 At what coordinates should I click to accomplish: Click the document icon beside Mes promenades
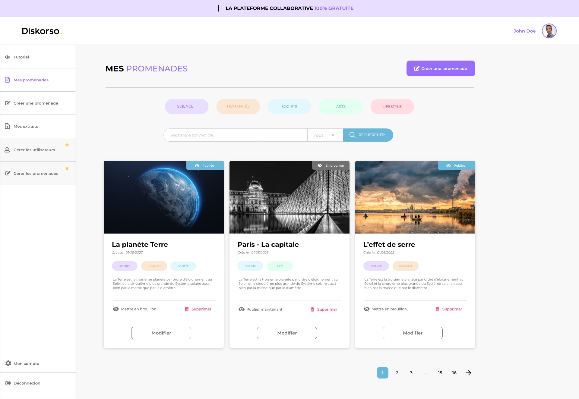pyautogui.click(x=8, y=80)
